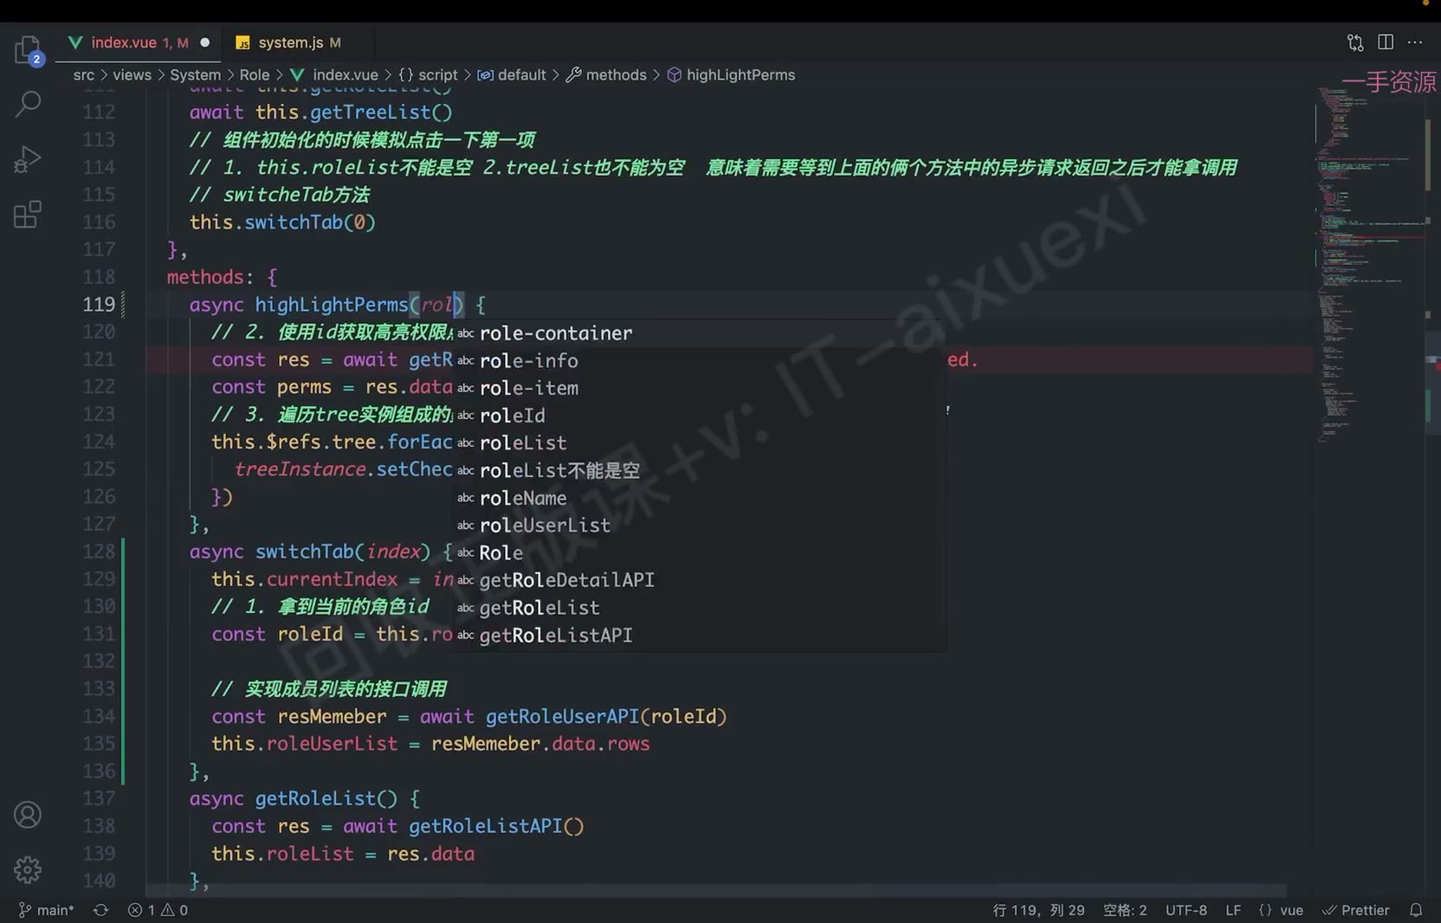Open breadcrumb 'methods' dropdown

(x=606, y=75)
